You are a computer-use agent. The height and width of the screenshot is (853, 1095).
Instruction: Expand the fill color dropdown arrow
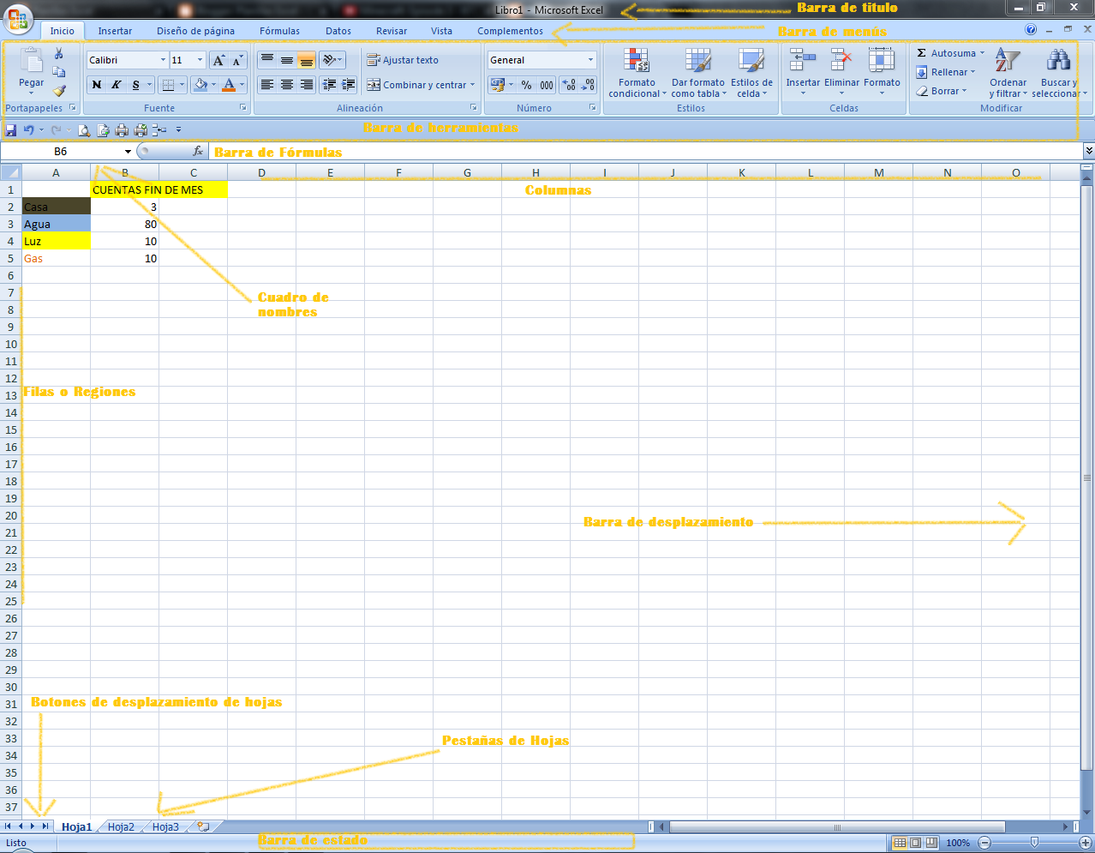click(x=214, y=85)
